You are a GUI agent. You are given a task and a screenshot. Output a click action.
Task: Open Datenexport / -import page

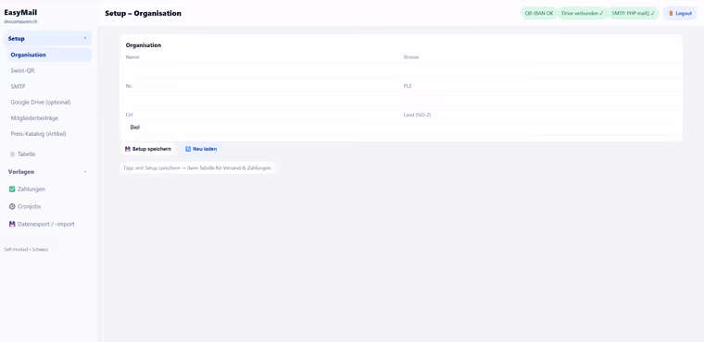pyautogui.click(x=45, y=224)
